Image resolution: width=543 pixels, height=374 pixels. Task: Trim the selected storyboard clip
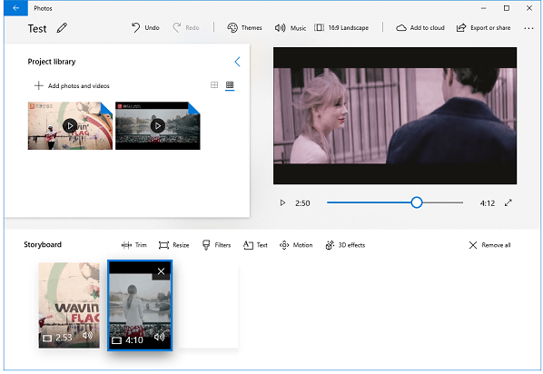134,245
